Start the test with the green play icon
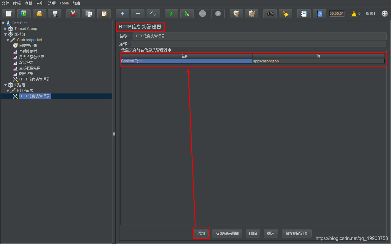Viewport: 391px width, 244px height. 171,14
